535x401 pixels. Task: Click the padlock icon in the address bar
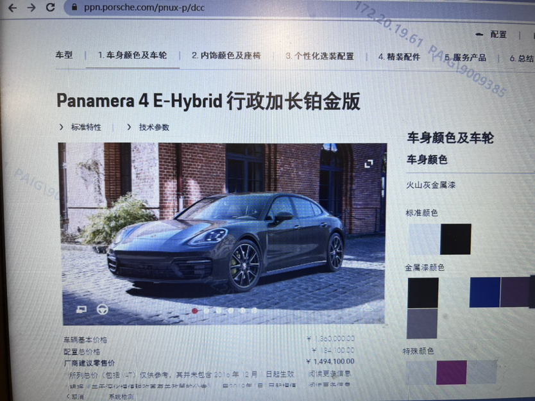(x=74, y=7)
